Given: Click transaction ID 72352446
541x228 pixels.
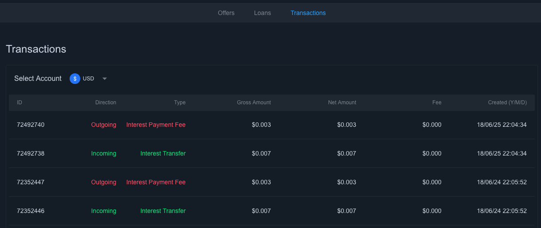Looking at the screenshot, I should coord(31,211).
